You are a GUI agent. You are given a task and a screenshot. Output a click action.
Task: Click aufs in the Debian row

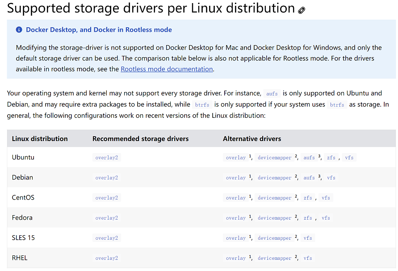(309, 178)
